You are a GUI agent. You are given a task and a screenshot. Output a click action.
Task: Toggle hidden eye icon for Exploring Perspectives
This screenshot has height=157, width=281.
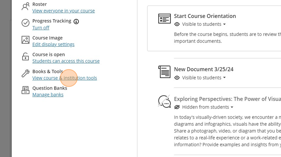[x=177, y=107]
